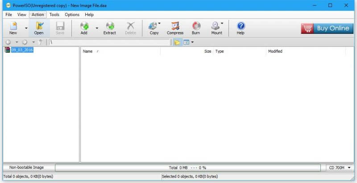357x183 pixels.
Task: Click the grayed Delete icon
Action: click(130, 28)
